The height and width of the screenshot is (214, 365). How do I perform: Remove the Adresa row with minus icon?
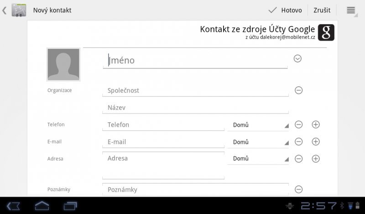coord(299,159)
